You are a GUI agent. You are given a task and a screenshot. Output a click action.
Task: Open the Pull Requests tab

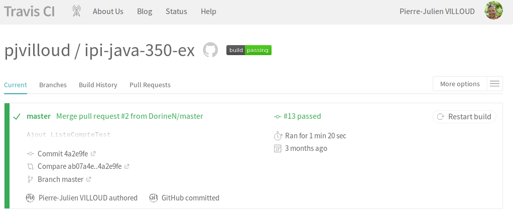(150, 85)
